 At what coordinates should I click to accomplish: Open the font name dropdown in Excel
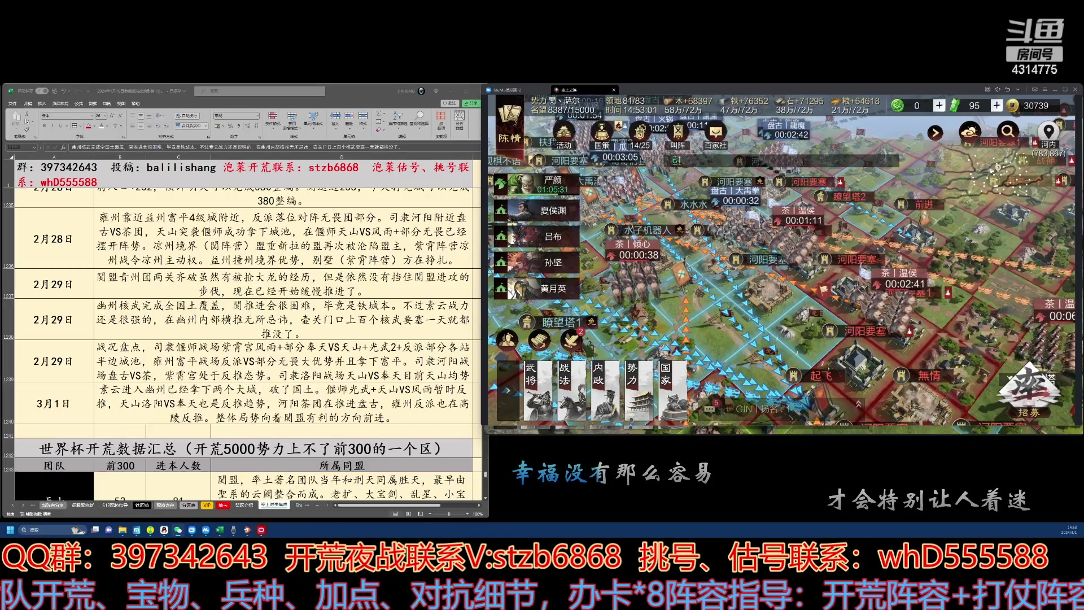pos(91,115)
